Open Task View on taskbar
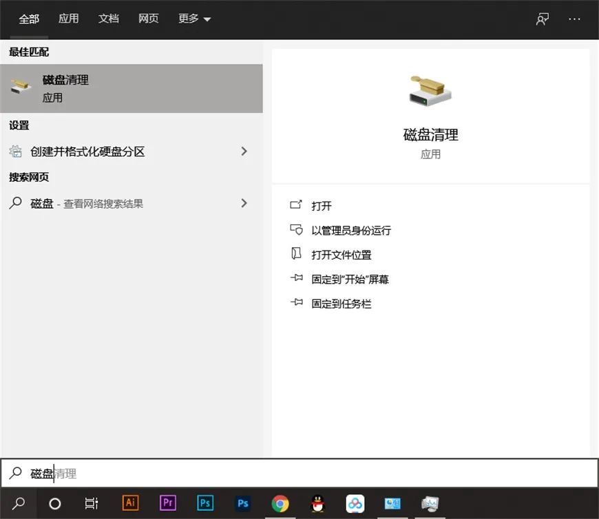Viewport: 599px width, 519px height. pos(92,503)
